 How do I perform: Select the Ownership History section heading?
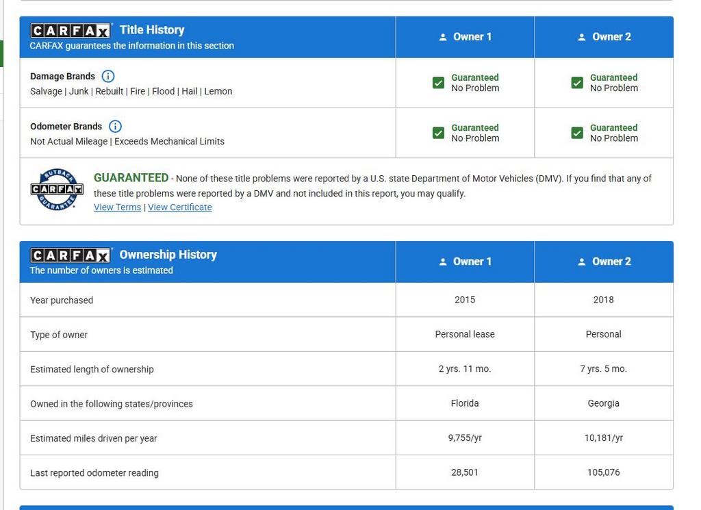[168, 255]
